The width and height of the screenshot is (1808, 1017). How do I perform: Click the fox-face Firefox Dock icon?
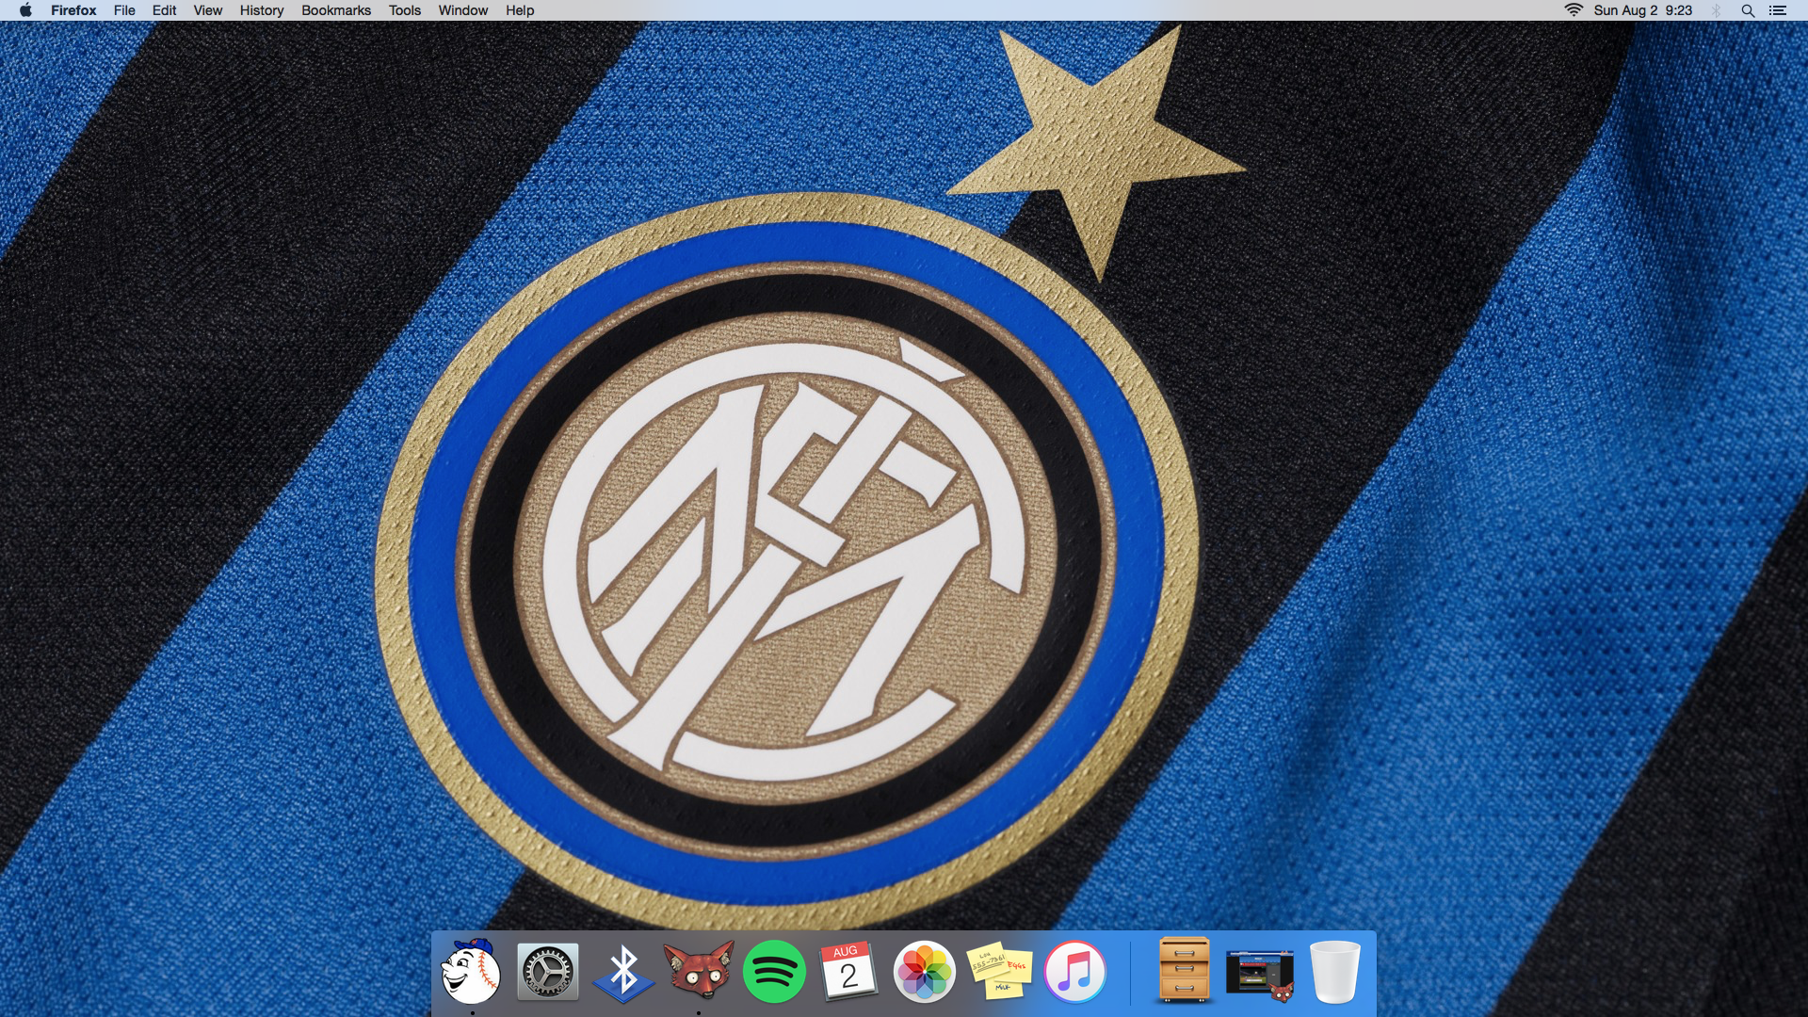(698, 970)
